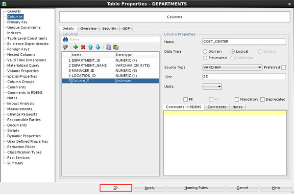Click the Data type column header

coord(137,55)
